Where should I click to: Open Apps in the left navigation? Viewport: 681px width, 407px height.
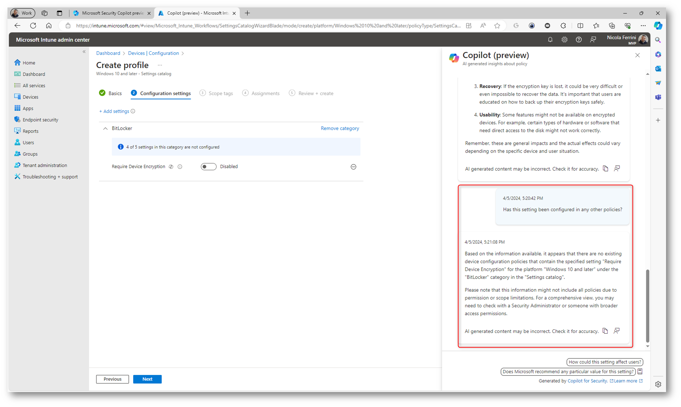[x=28, y=108]
